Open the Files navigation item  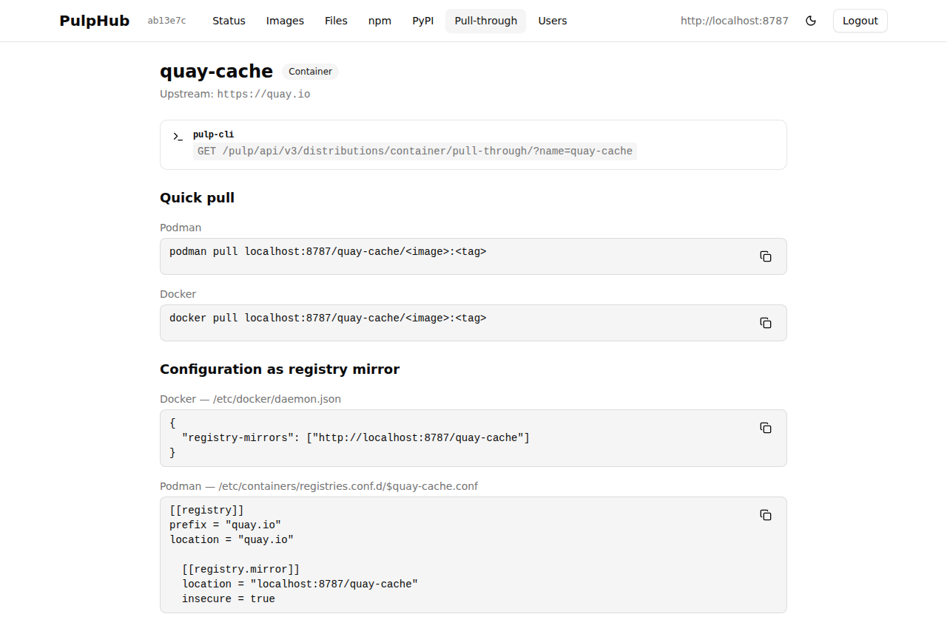pyautogui.click(x=336, y=21)
